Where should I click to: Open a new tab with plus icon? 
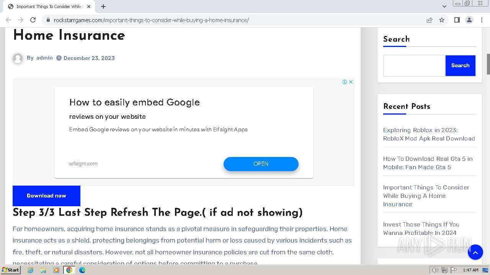coord(103,6)
